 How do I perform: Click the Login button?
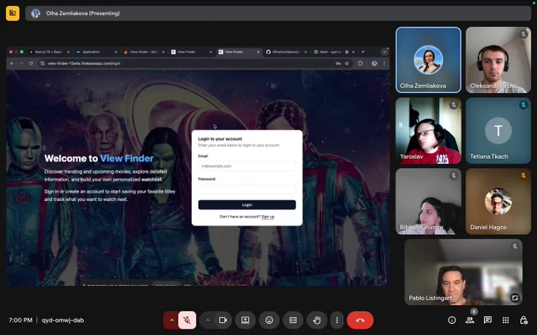coord(247,205)
